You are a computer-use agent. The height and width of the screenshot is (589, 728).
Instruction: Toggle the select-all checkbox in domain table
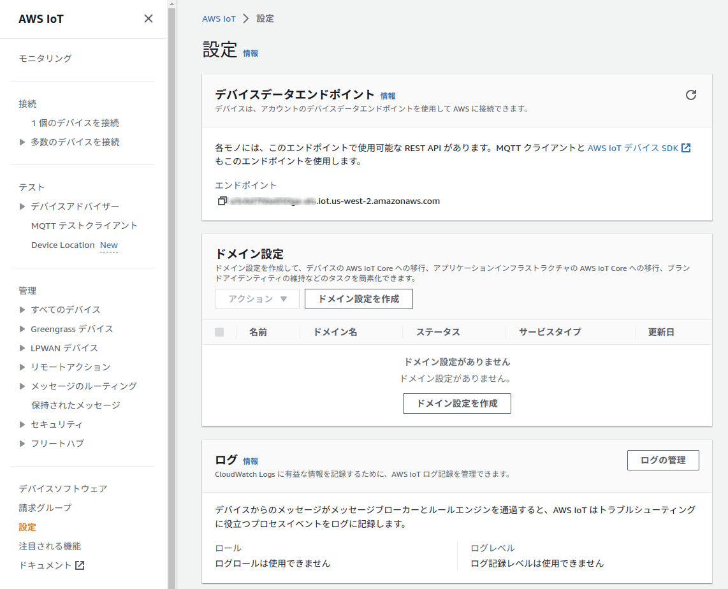tap(219, 332)
